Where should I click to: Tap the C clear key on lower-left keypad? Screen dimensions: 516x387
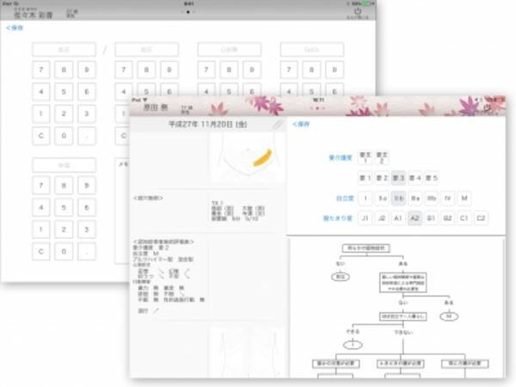(41, 251)
